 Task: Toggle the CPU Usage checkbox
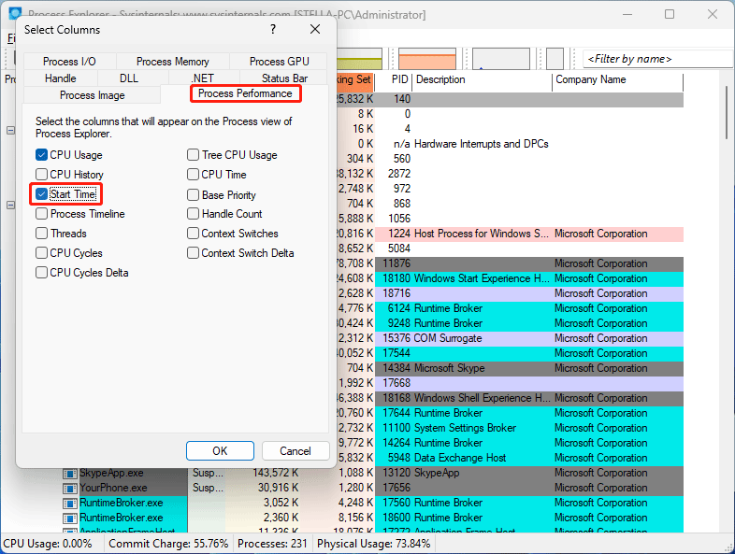point(42,154)
